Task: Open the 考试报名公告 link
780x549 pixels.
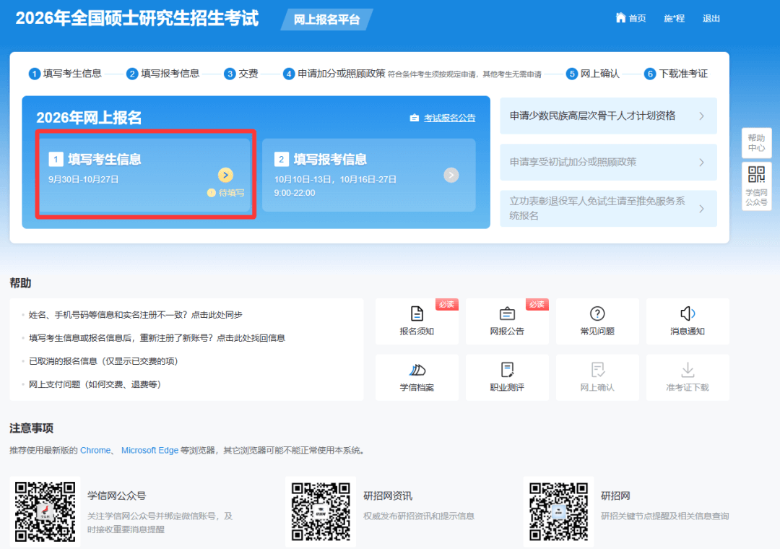Action: (x=448, y=118)
